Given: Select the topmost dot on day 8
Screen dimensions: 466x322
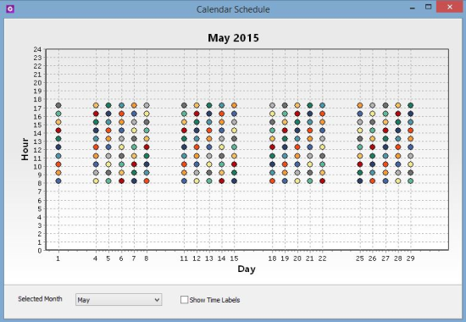Looking at the screenshot, I should coord(147,105).
